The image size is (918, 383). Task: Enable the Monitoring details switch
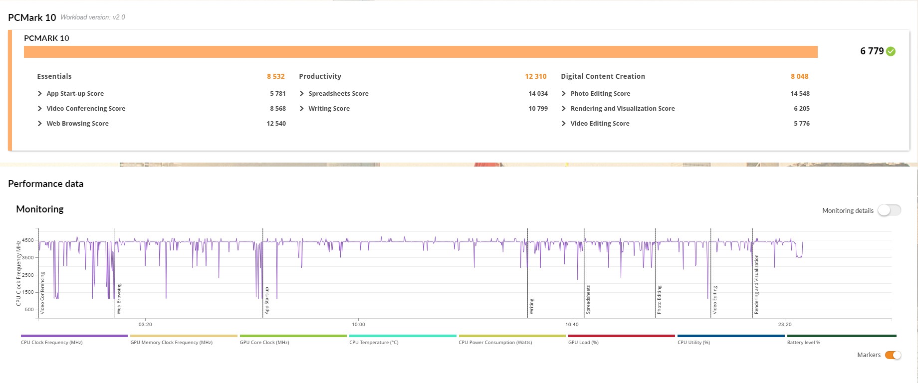[889, 210]
